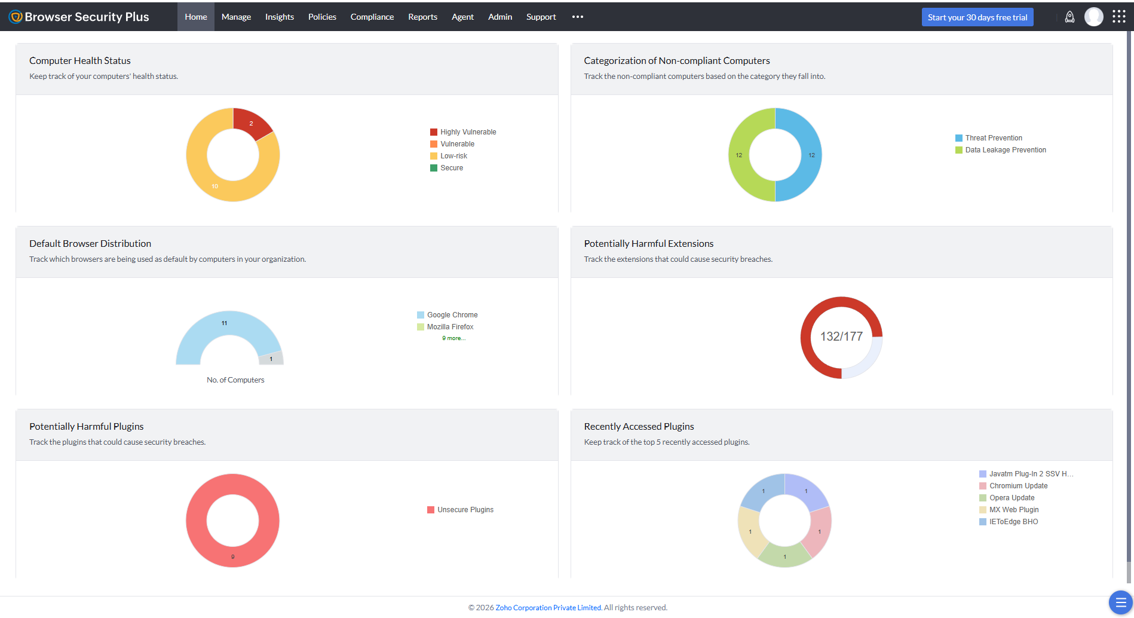Toggle Opera Update legend entry
Screen dimensions: 1134x618
[x=1007, y=498]
